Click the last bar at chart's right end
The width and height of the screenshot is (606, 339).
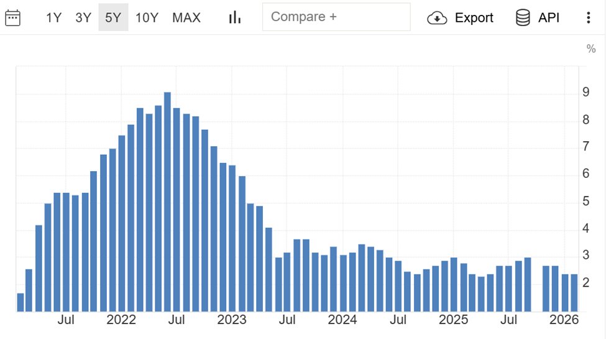pyautogui.click(x=574, y=293)
